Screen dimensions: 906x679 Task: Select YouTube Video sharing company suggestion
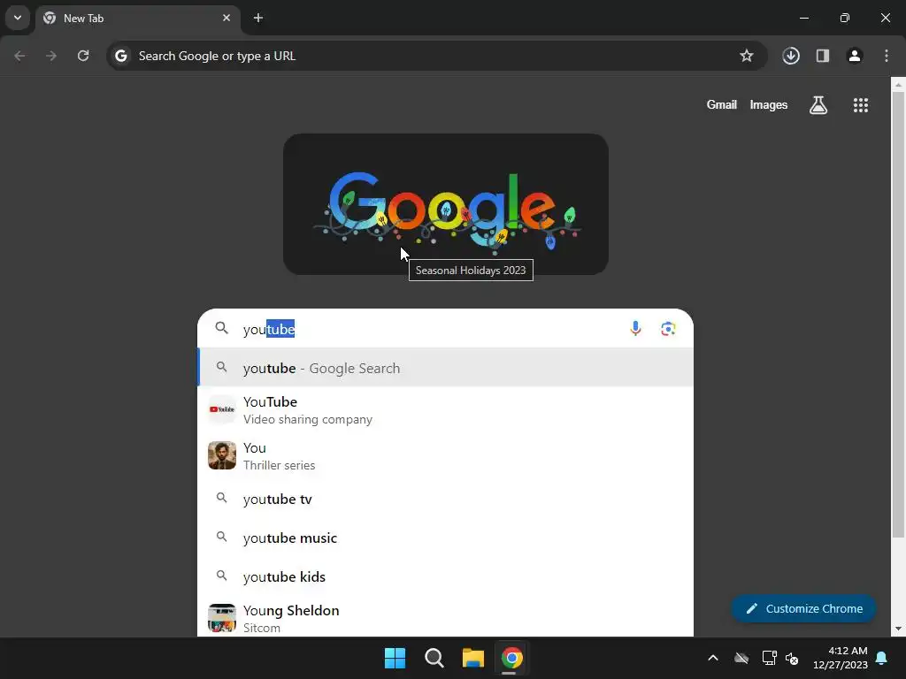point(446,410)
